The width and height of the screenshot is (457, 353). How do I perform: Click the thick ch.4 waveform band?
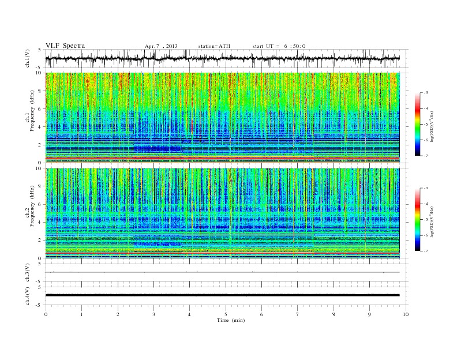click(222, 295)
